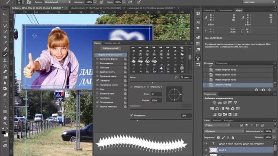The image size is (278, 156).
Task: Delete current state trash icon in History
Action: (269, 90)
